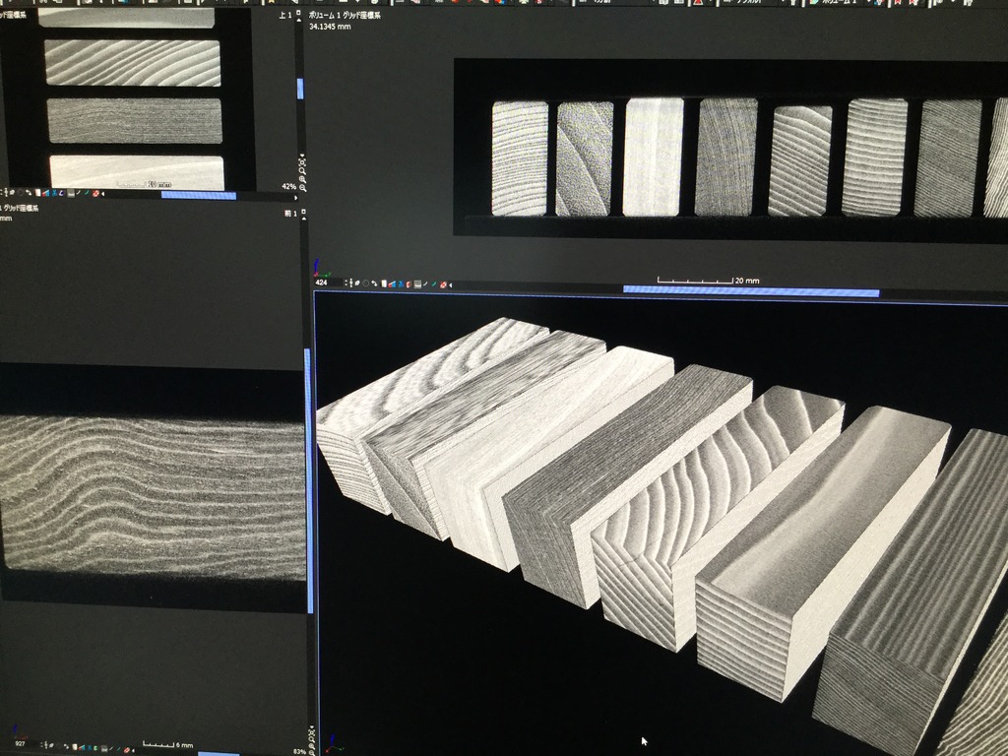Click the red-blue clipping icon in 3D view toolbar
Screen dimensions: 1008x756
[392, 284]
